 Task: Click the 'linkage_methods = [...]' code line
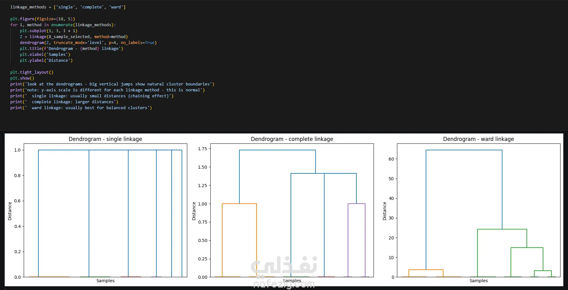[68, 7]
